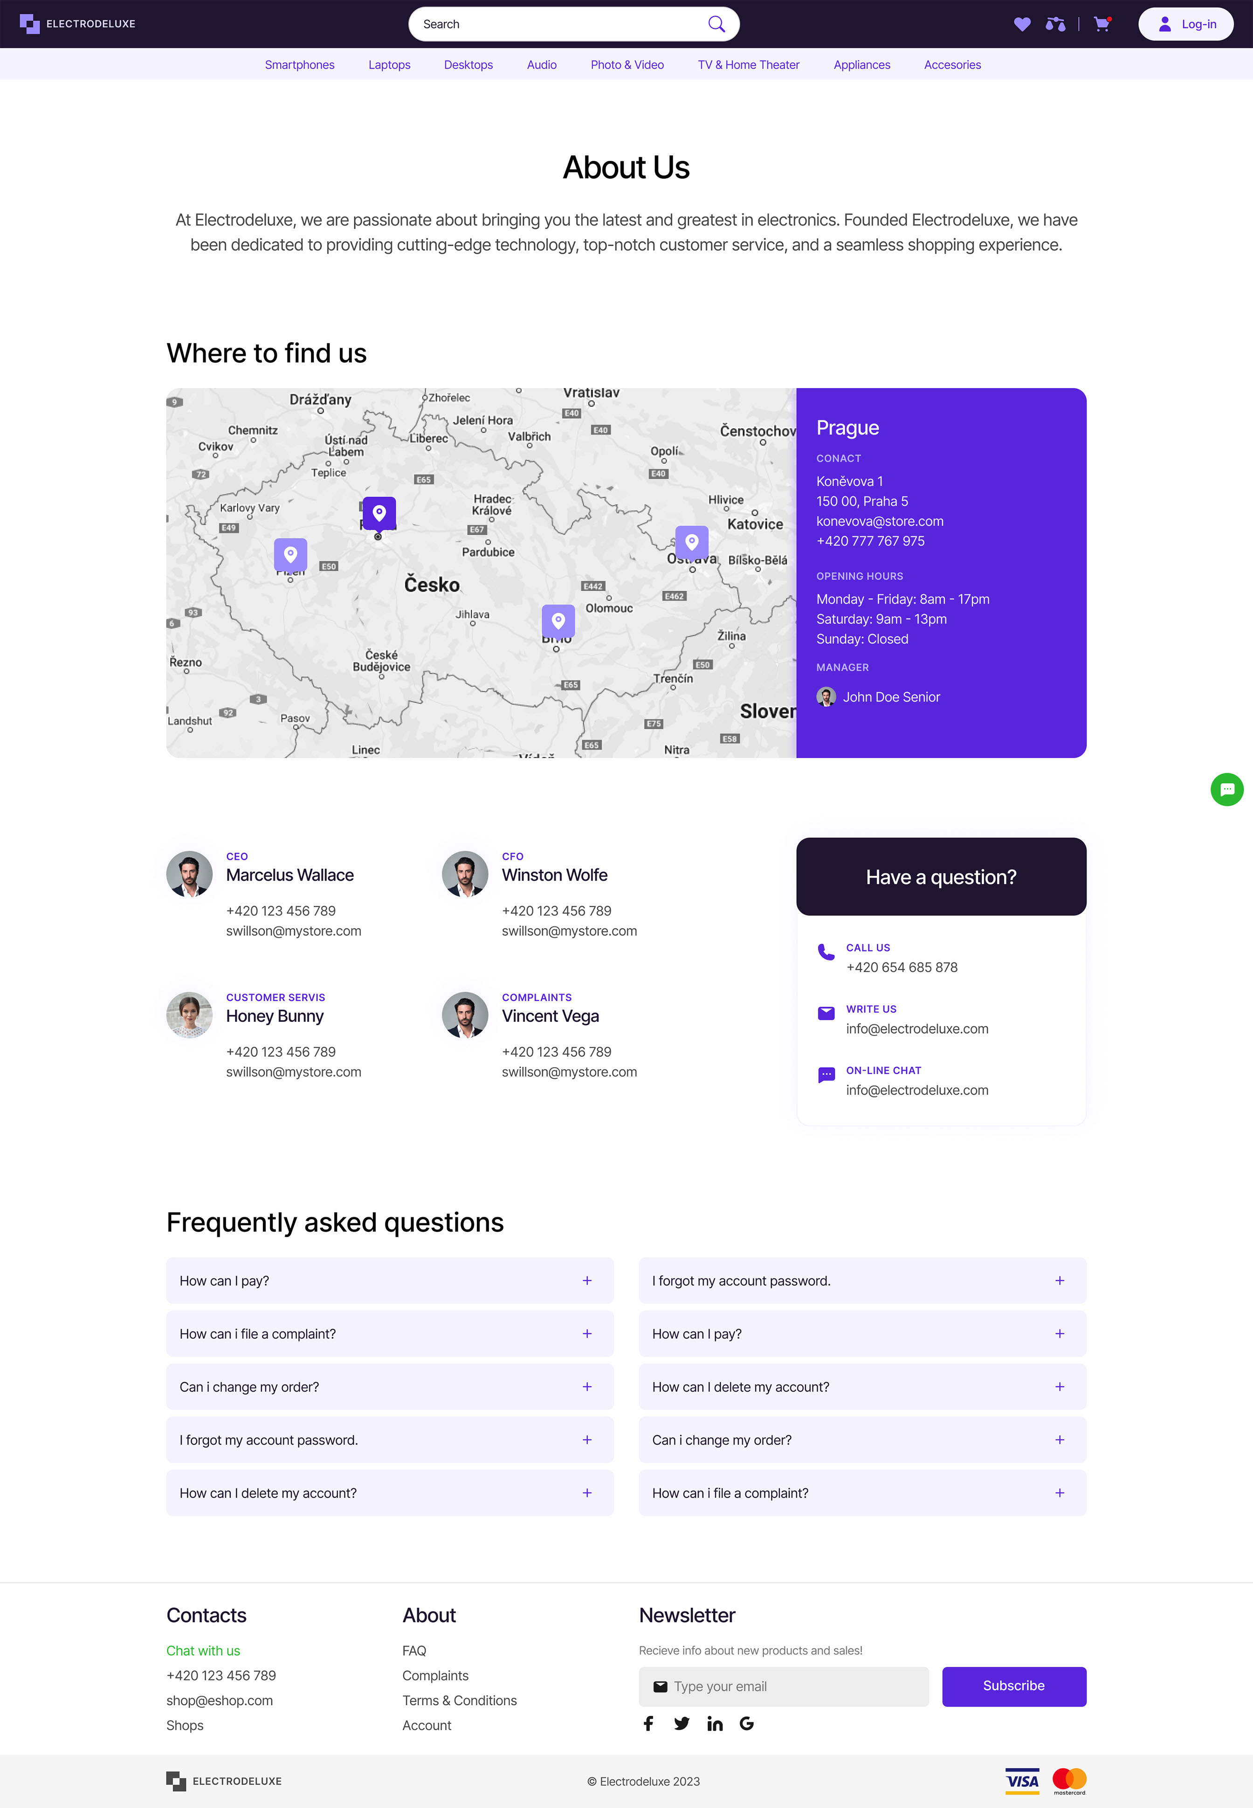The image size is (1253, 1808).
Task: Select the Brno map pin marker
Action: click(x=558, y=621)
